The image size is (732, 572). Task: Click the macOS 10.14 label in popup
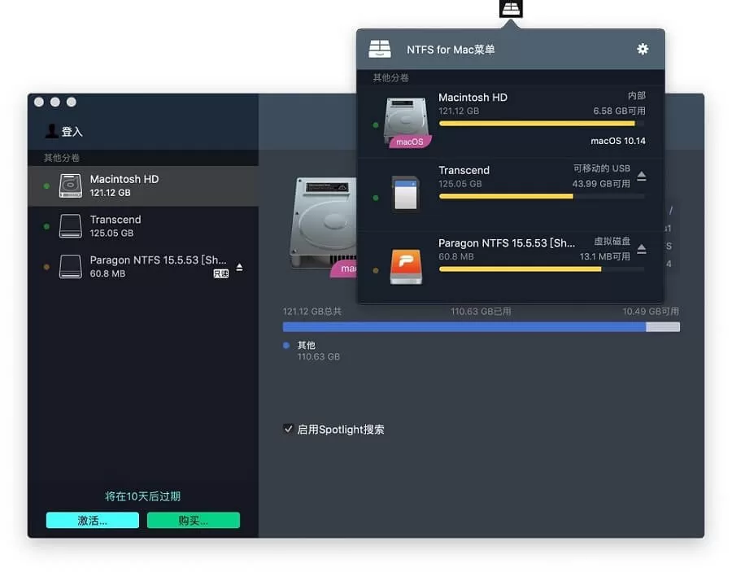tap(618, 141)
